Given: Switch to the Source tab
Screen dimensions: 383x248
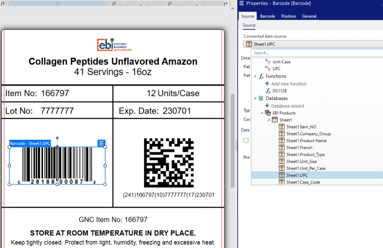Looking at the screenshot, I should coord(248,16).
